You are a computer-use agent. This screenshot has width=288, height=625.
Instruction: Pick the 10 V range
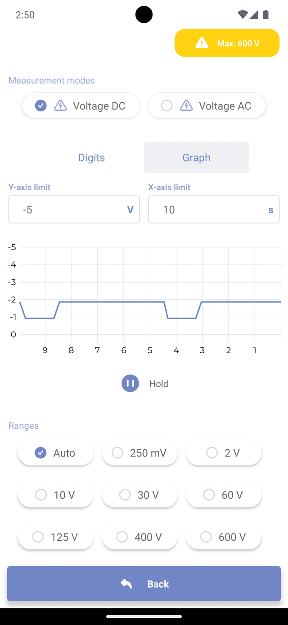[x=56, y=495]
